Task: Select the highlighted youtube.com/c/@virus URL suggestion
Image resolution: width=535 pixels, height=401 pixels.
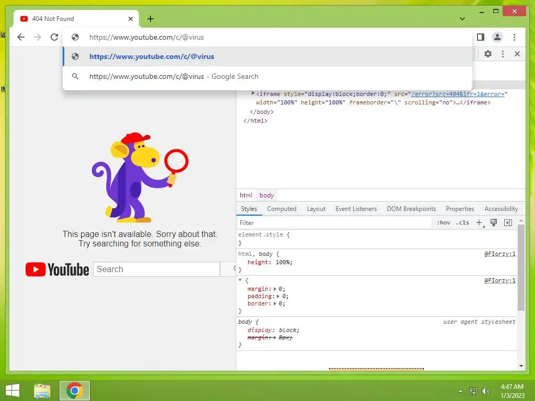Action: pyautogui.click(x=268, y=56)
